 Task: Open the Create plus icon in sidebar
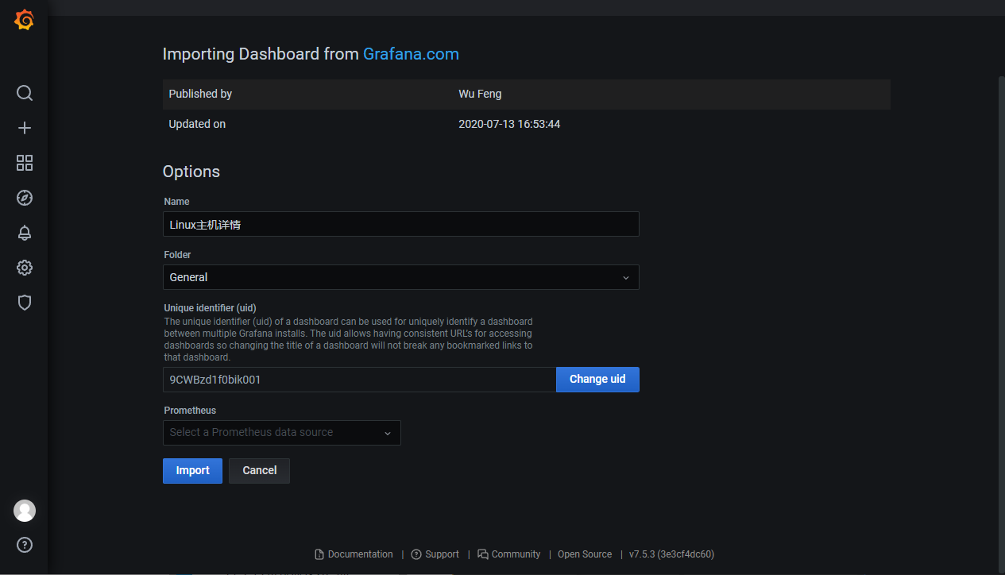coord(25,128)
